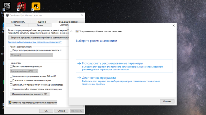Viewport: 206px width, 115px height.
Task: Open the Windows 8 compatibility dropdown
Action: coord(32,55)
